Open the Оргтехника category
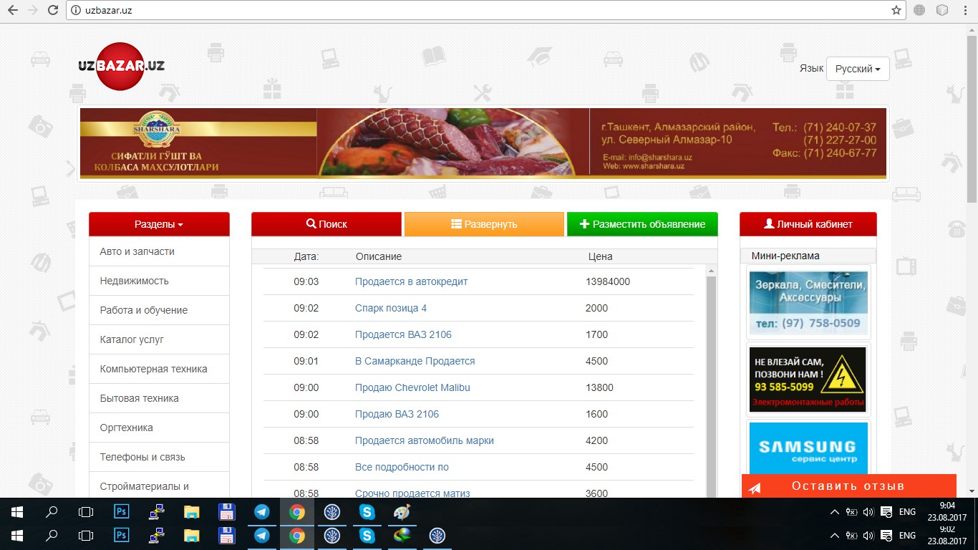Viewport: 978px width, 550px height. click(x=159, y=428)
